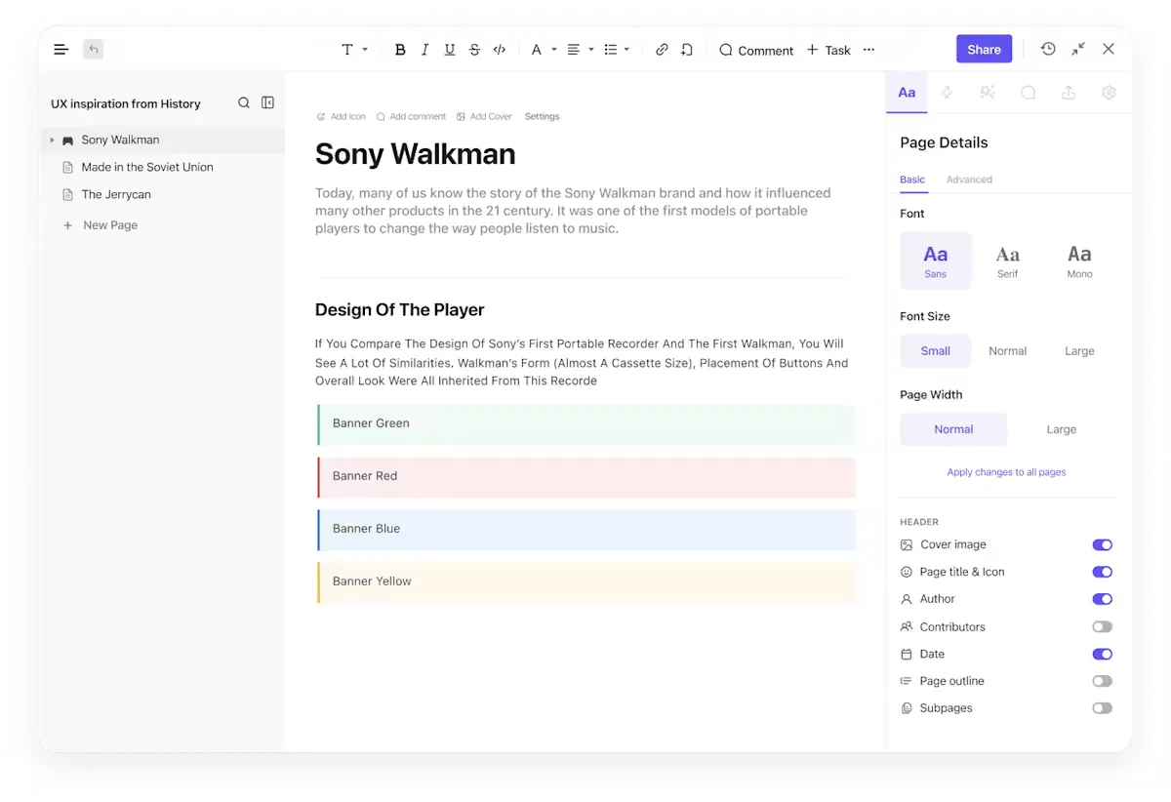Open the third right-panel tab icon
Viewport: 1171px width, 802px height.
[988, 93]
